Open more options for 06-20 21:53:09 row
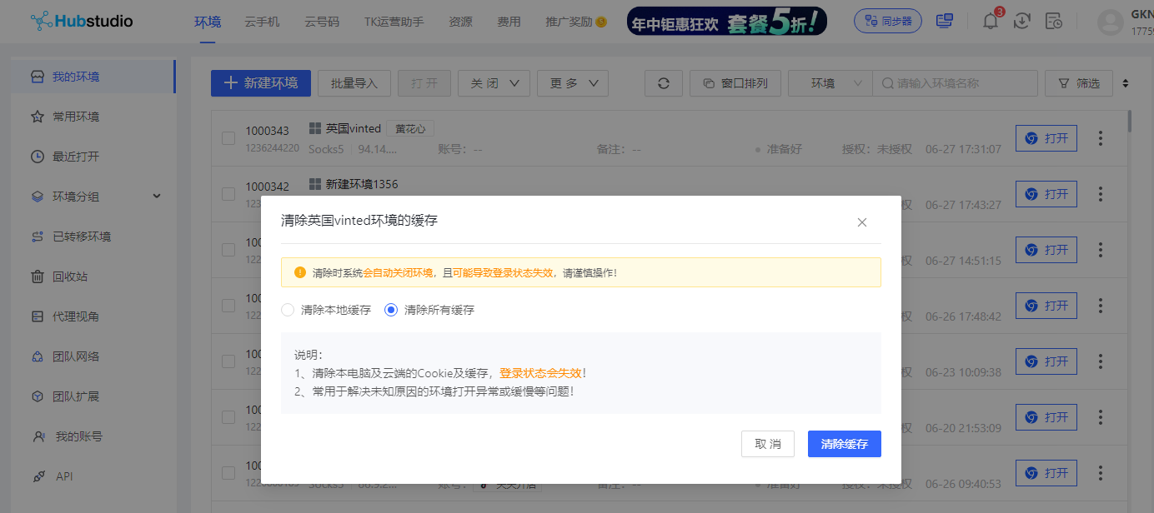 coord(1101,417)
